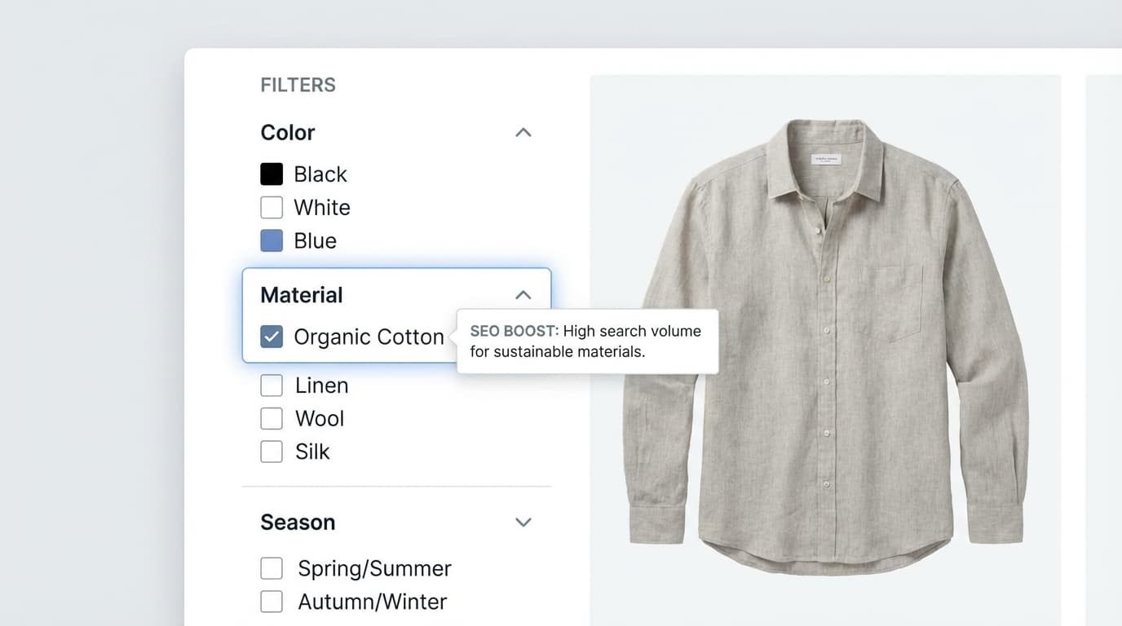Viewport: 1122px width, 626px height.
Task: Check the Autumn/Winter season filter
Action: pyautogui.click(x=271, y=602)
